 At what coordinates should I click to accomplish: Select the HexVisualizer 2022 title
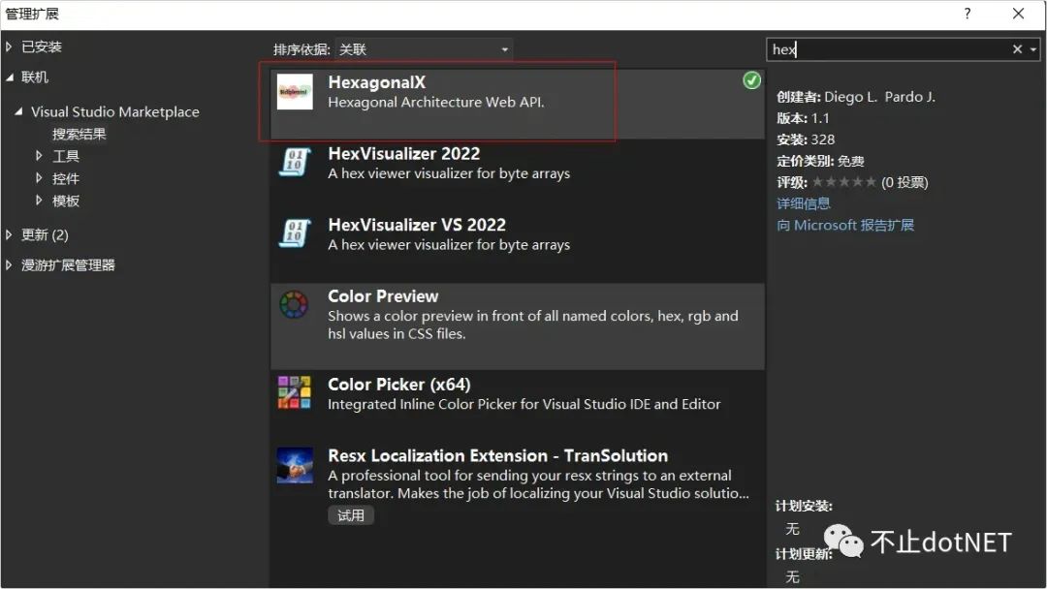pyautogui.click(x=404, y=153)
